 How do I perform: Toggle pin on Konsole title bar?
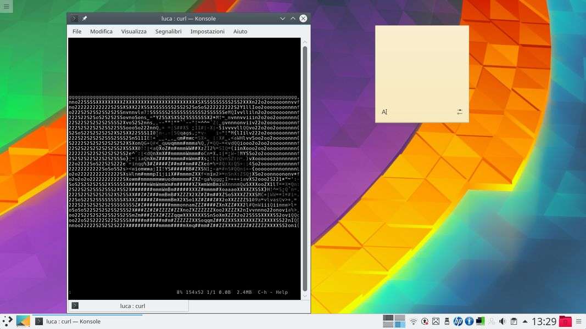[85, 19]
